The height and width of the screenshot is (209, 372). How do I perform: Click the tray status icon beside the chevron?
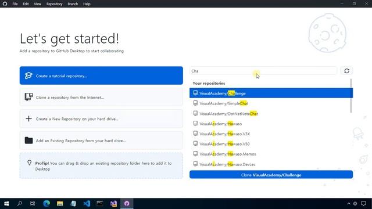[355, 204]
